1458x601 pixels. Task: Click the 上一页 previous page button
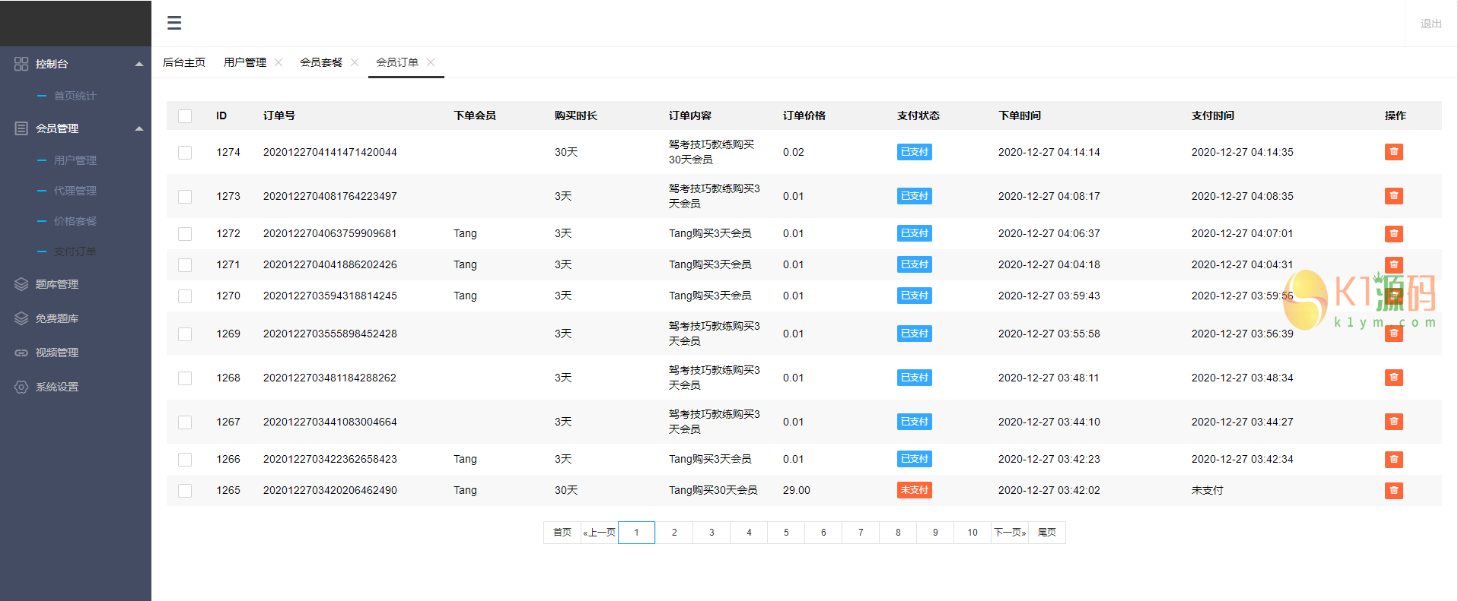tap(600, 533)
